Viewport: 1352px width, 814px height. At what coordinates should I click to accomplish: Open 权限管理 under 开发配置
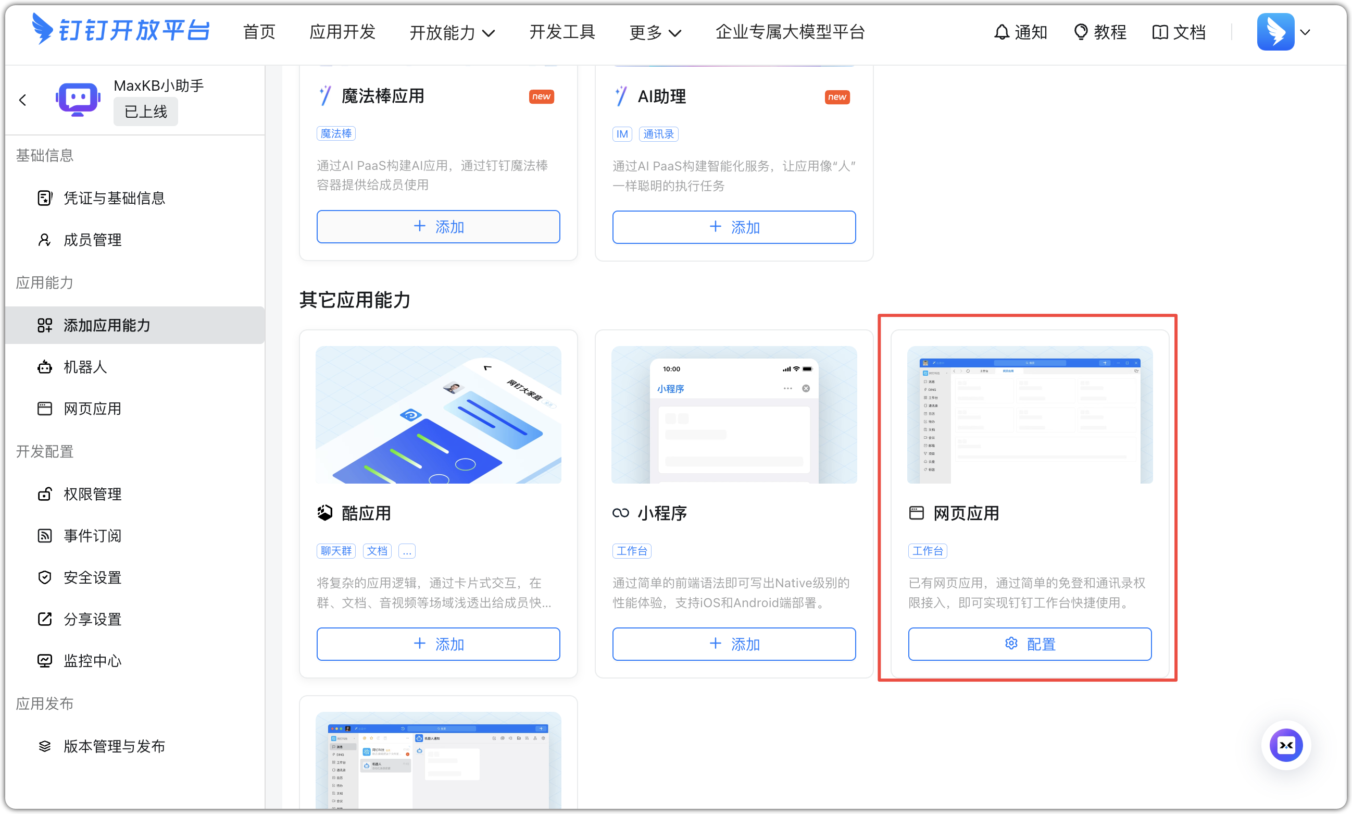(92, 494)
